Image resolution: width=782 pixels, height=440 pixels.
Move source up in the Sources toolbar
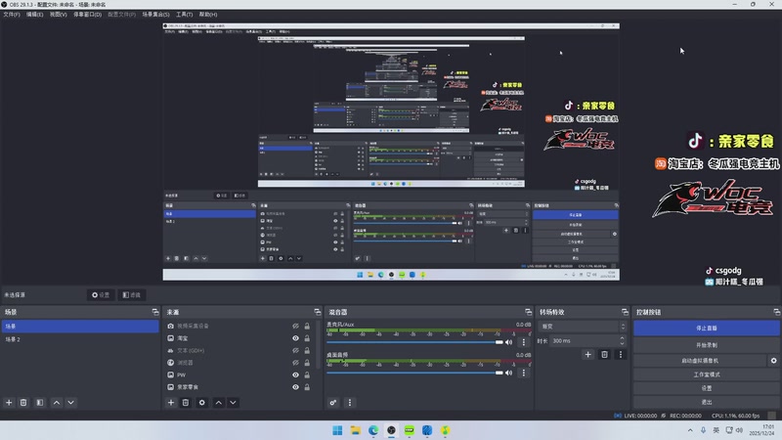[218, 403]
